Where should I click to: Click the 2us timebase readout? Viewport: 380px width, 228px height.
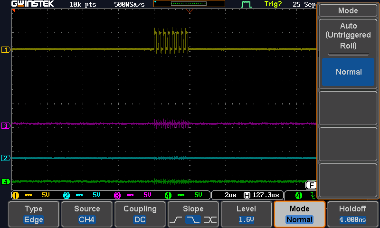[230, 195]
